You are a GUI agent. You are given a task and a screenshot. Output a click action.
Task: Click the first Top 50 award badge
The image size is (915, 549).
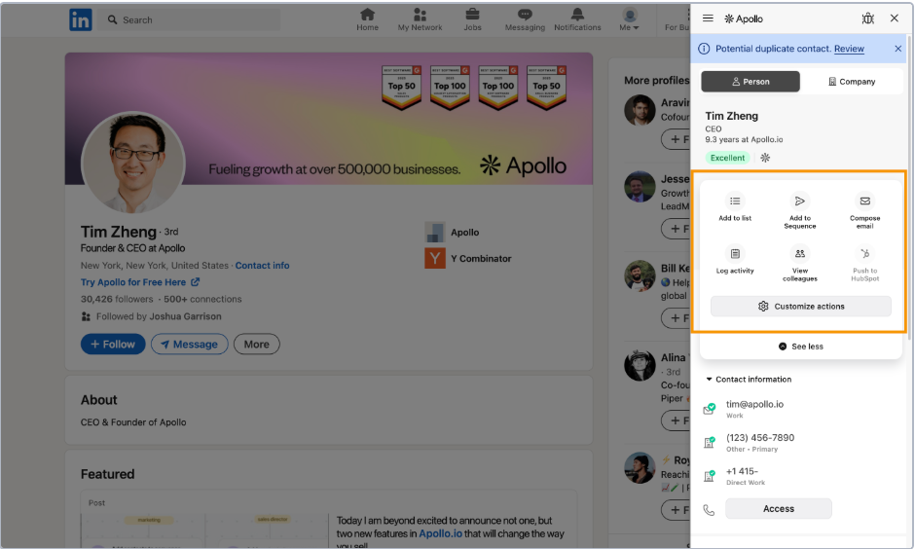tap(401, 88)
